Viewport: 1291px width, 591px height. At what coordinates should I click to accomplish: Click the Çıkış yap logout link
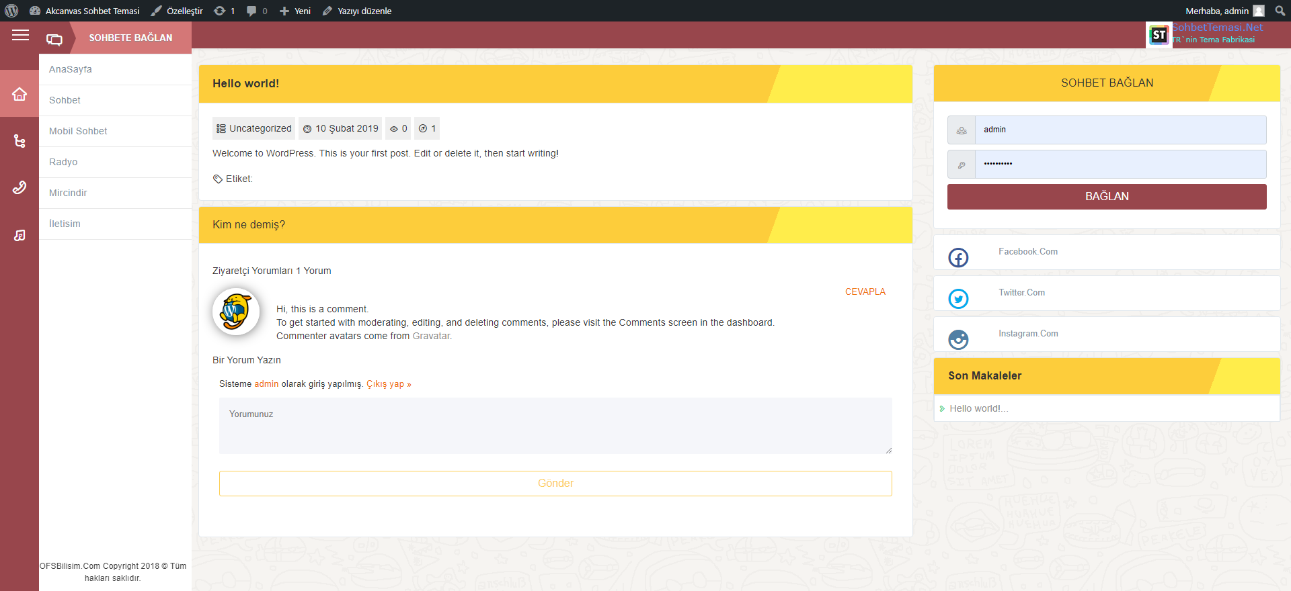[x=388, y=384]
